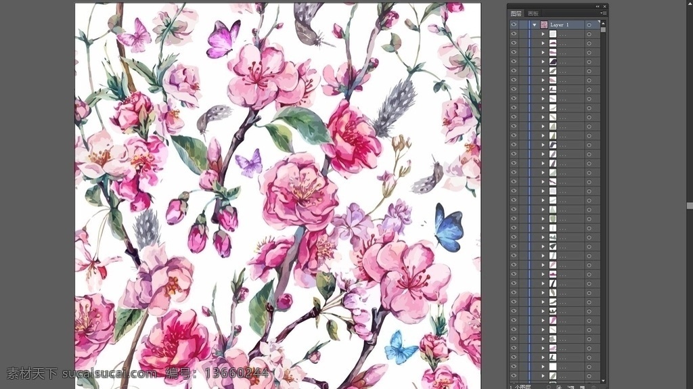Expand the fifth sublayer under Layer 1
The width and height of the screenshot is (693, 389).
coord(543,71)
